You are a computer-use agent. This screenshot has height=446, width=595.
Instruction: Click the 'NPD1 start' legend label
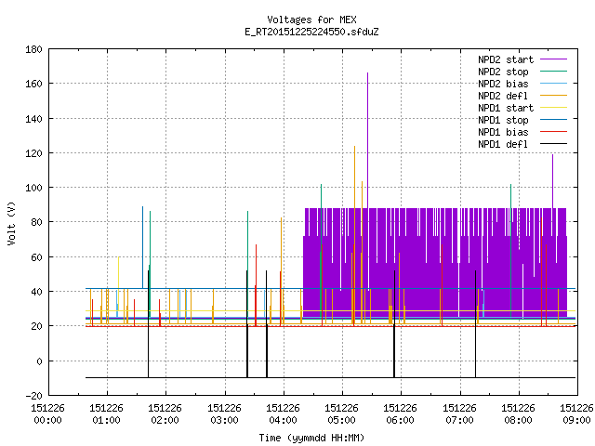click(506, 108)
